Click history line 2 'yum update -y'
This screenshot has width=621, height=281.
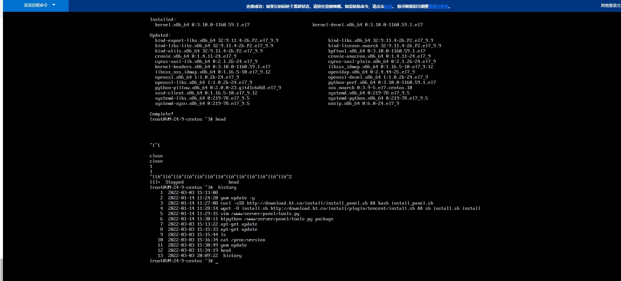(x=207, y=198)
